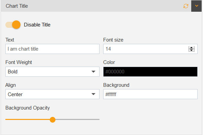
Task: Click the Chart Title header bar
Action: click(96, 6)
